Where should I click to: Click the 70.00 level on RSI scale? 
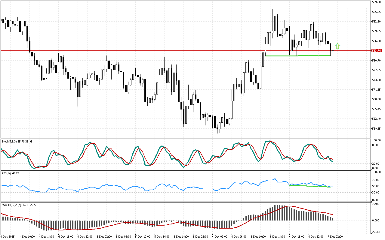pos(376,180)
